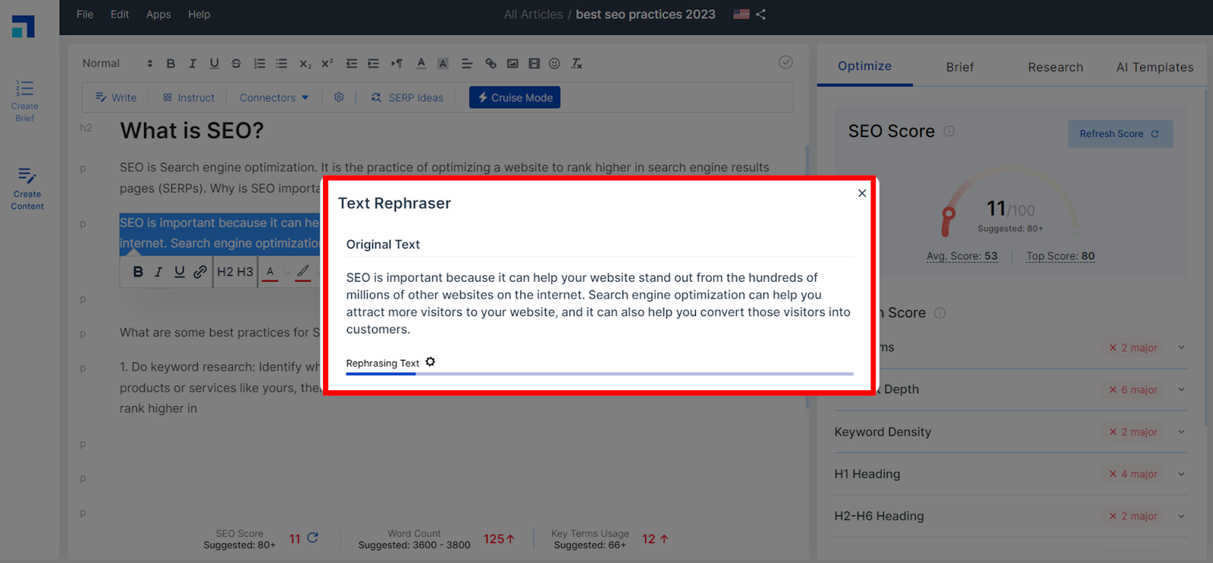The image size is (1213, 563).
Task: Open the emoji picker
Action: point(555,64)
